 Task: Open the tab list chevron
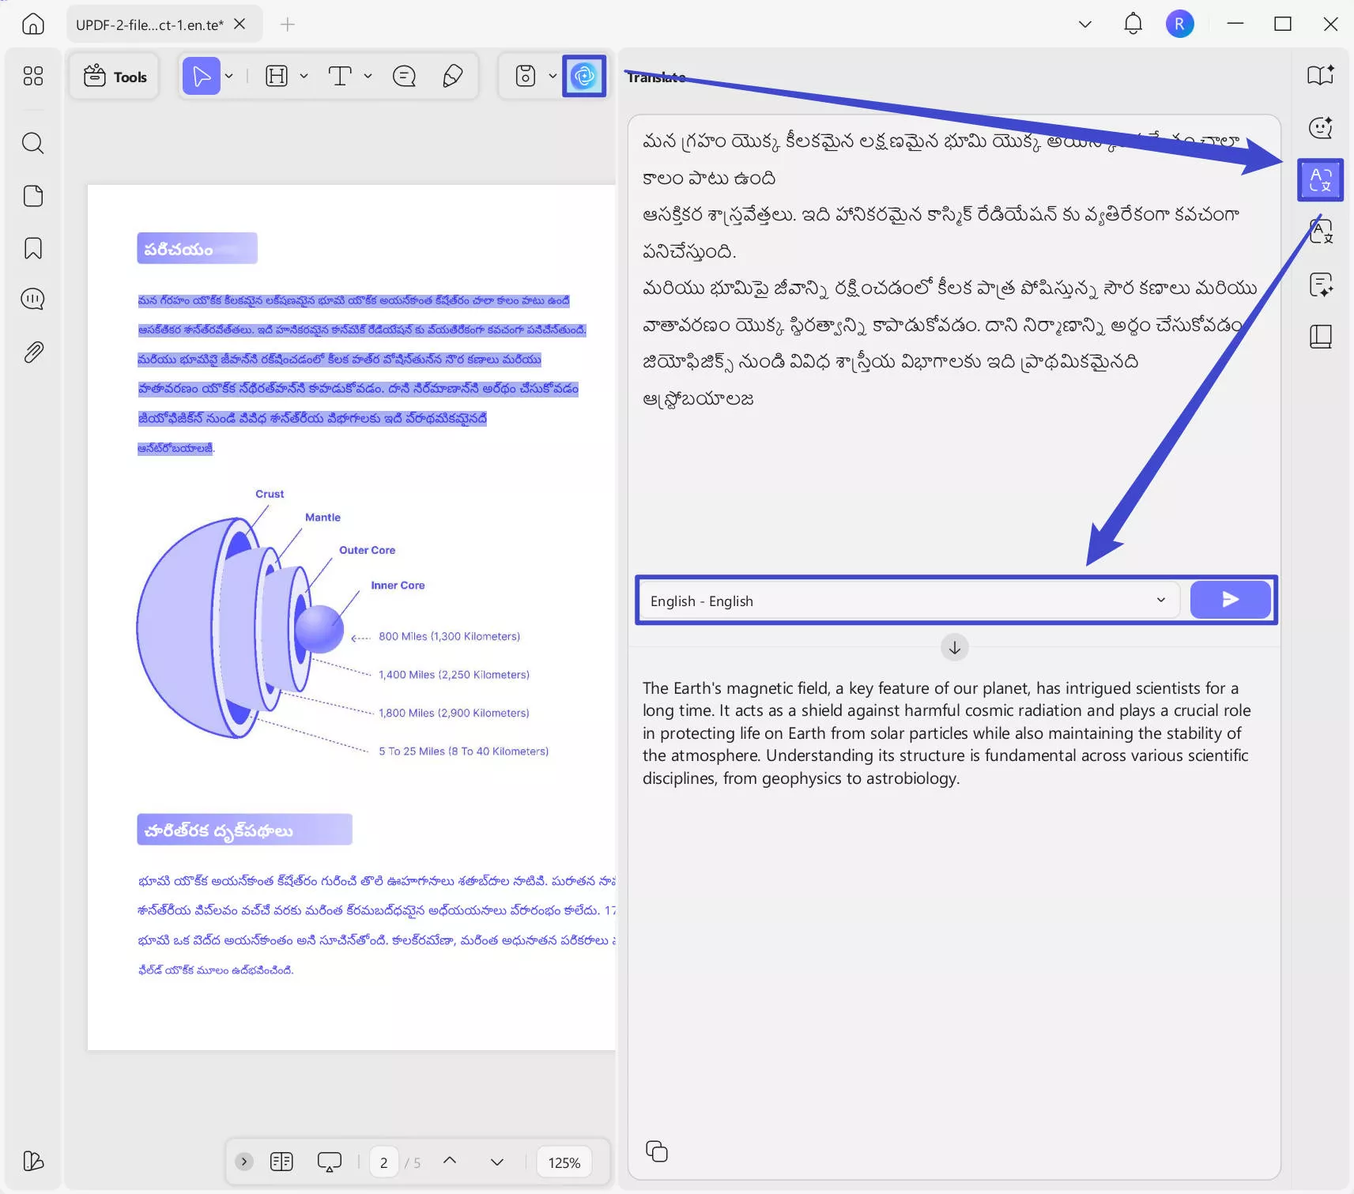click(x=1084, y=24)
